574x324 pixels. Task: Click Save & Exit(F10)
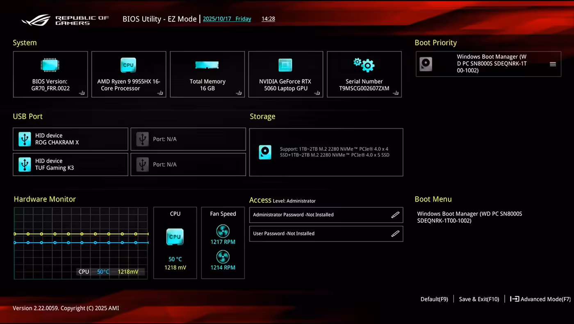[x=479, y=299]
